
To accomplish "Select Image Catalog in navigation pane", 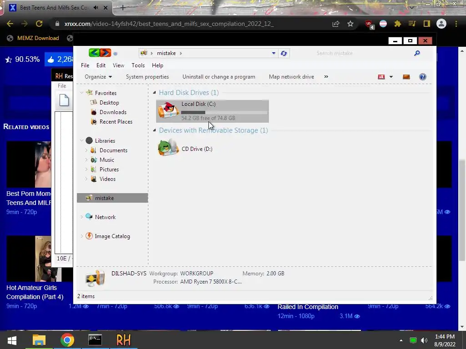I will click(112, 236).
